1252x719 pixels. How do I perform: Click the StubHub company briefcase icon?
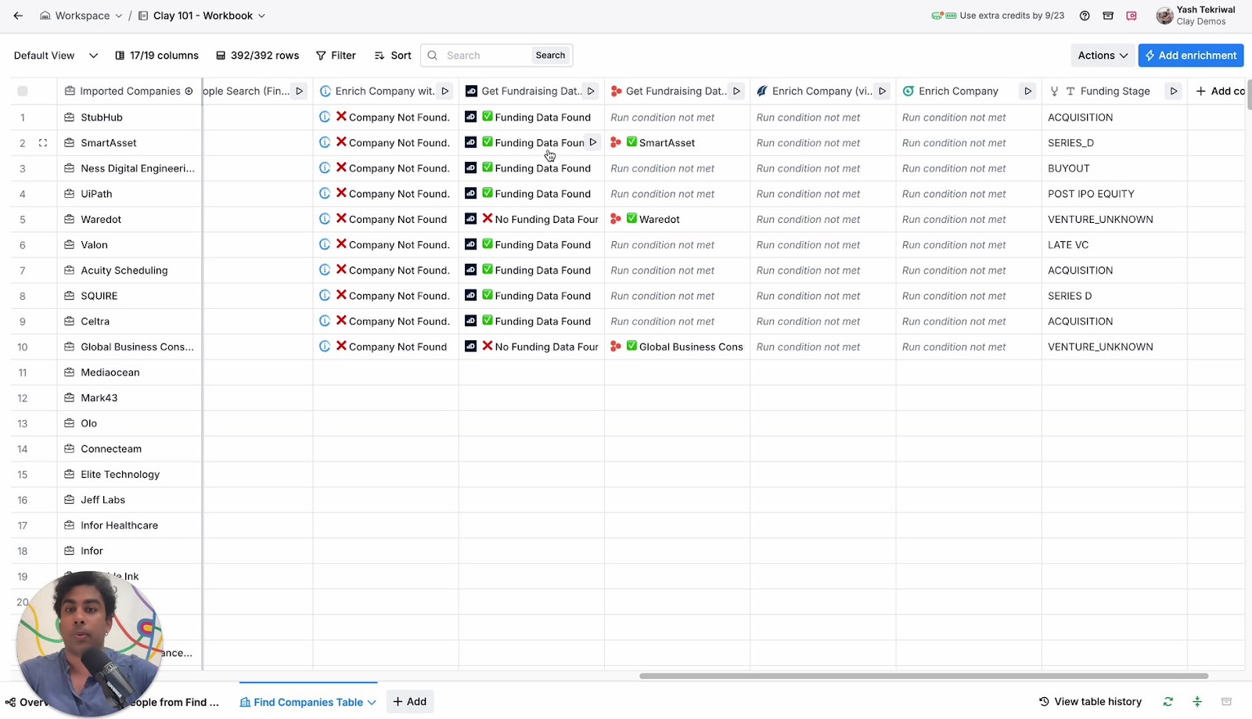69,117
